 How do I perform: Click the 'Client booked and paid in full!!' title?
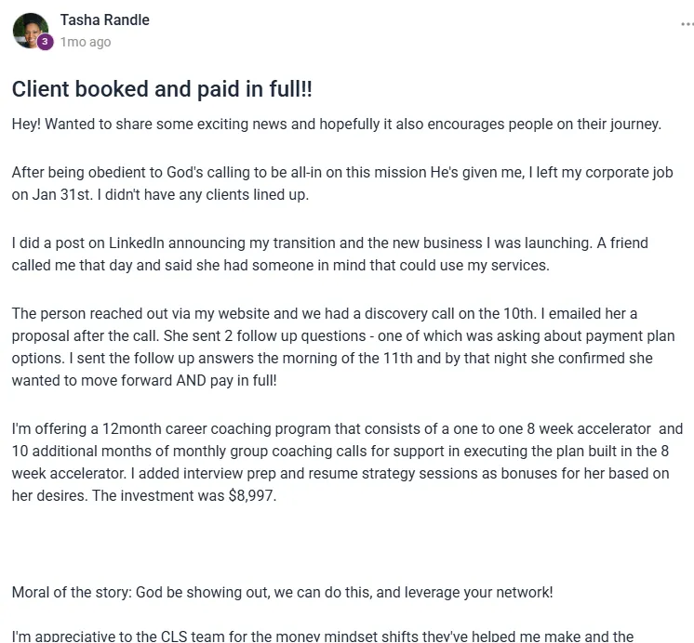pyautogui.click(x=162, y=89)
